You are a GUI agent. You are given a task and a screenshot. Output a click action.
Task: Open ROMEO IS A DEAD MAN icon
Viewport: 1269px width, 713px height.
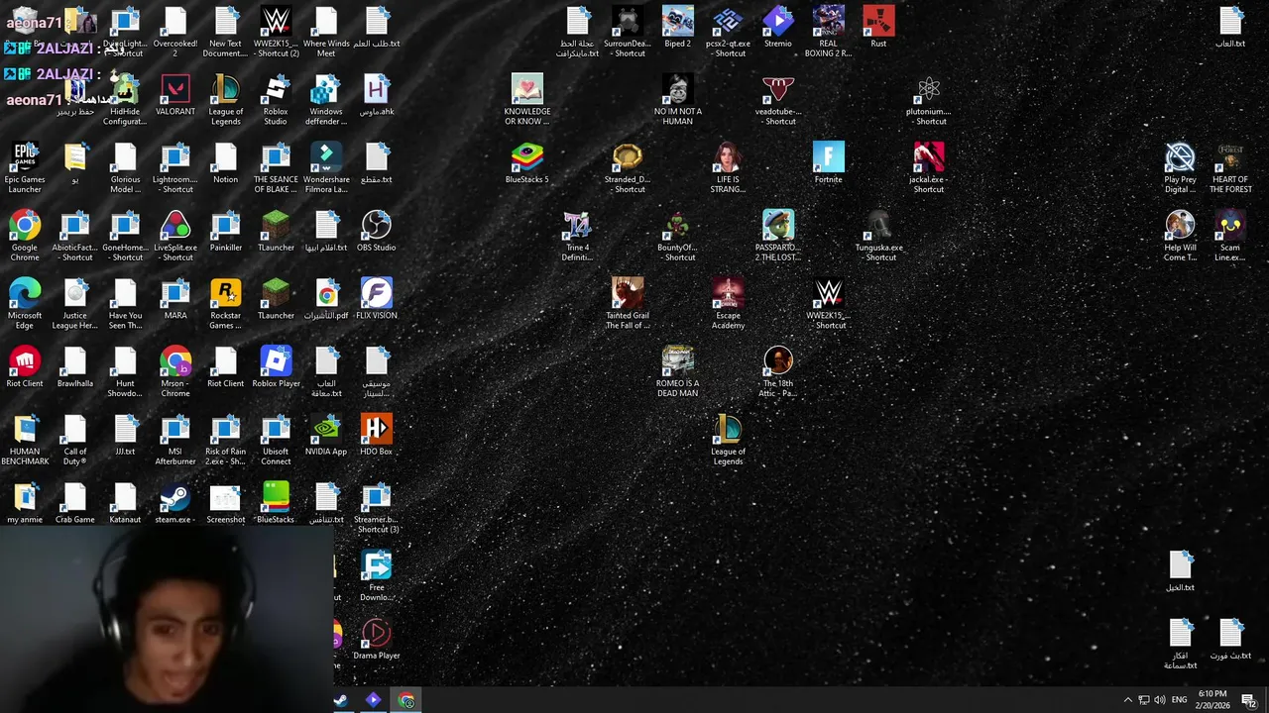tap(677, 371)
